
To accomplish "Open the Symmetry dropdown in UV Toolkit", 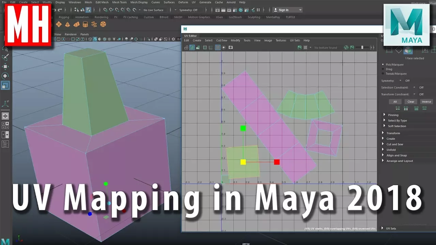I will (400, 81).
